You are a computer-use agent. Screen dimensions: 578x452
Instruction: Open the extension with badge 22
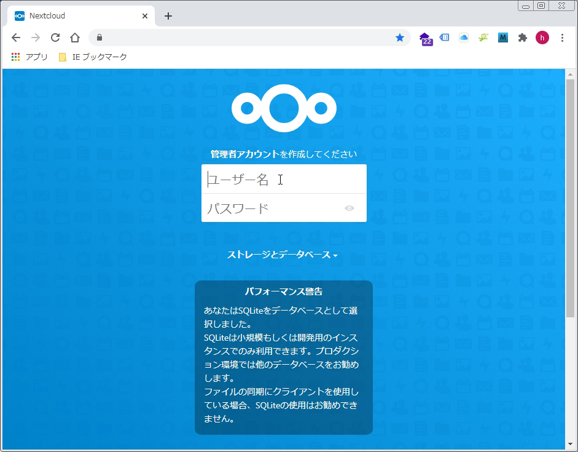(x=426, y=39)
